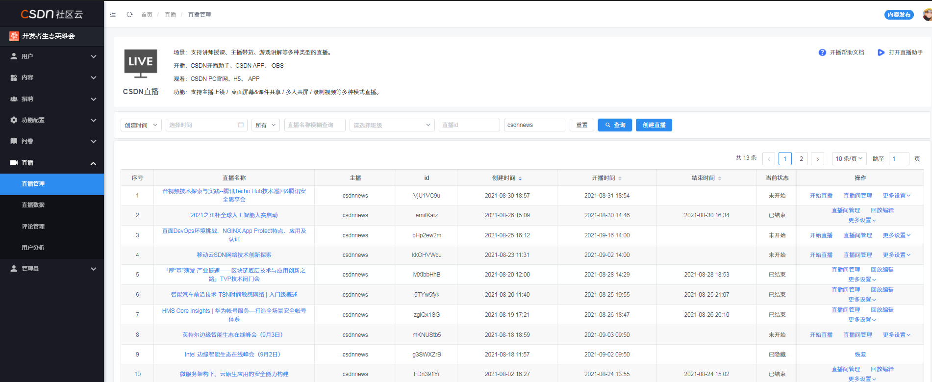This screenshot has width=932, height=382.
Task: Open the 2021之江杯全球人工智能大赛启动 broadcast link
Action: (234, 215)
